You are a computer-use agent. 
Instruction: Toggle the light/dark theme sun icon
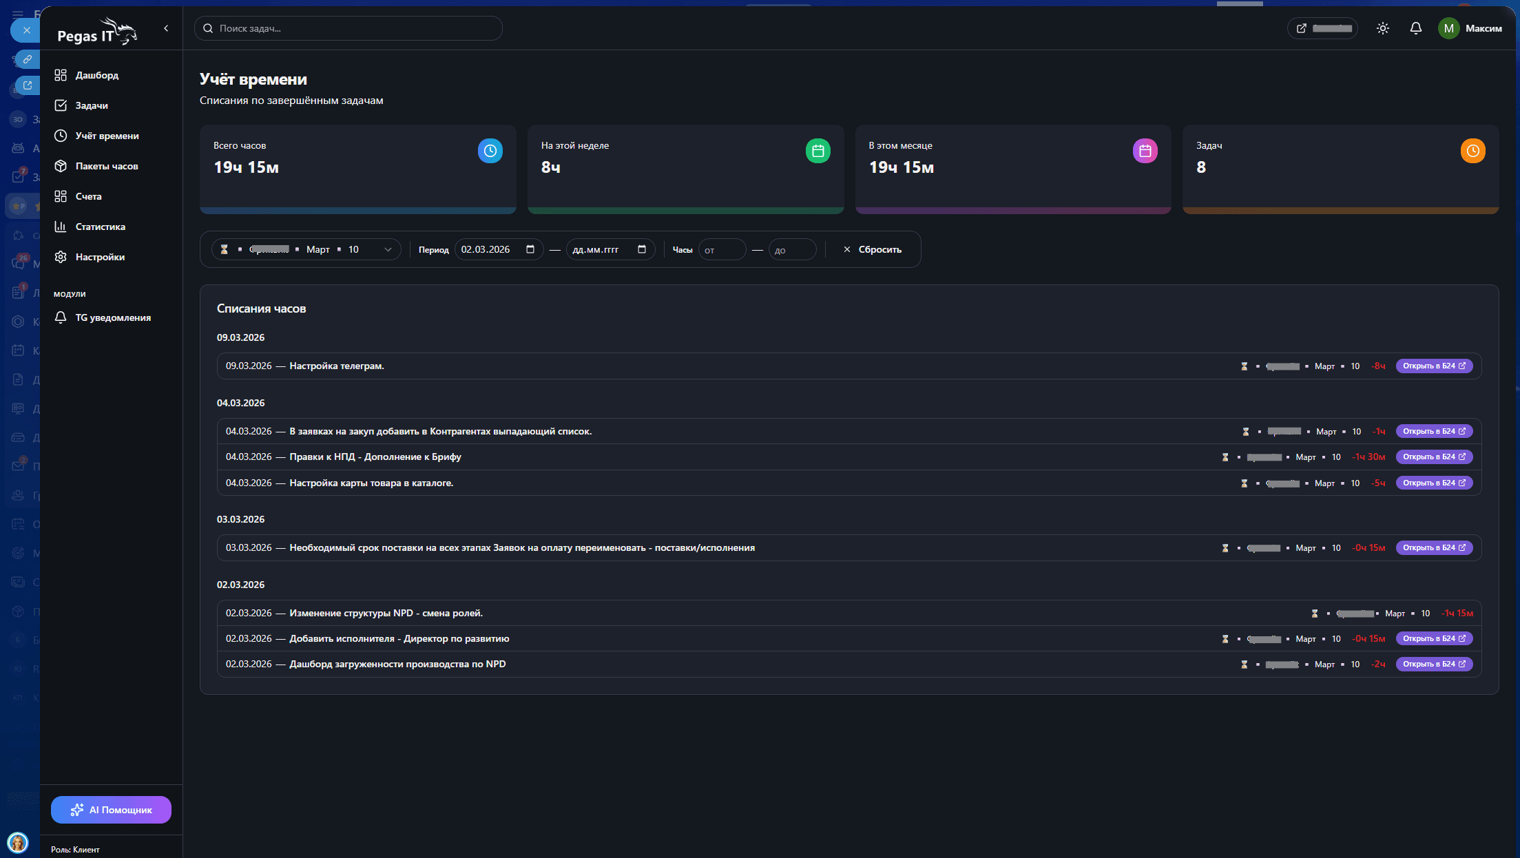1382,28
